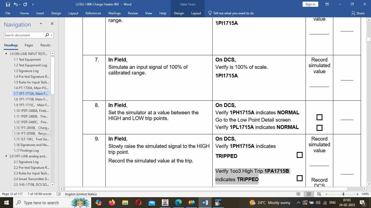Click the zoom in plus button
371x208 pixels.
[x=357, y=194]
